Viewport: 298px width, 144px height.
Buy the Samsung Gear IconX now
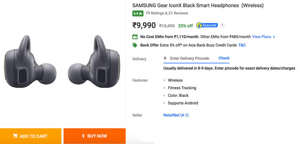(x=95, y=136)
